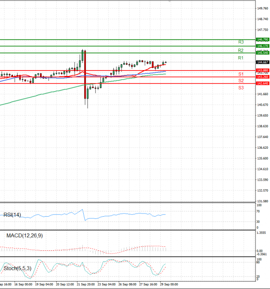The image size is (270, 289).
Task: Click the MACD scale value 1.3555
Action: [261, 233]
